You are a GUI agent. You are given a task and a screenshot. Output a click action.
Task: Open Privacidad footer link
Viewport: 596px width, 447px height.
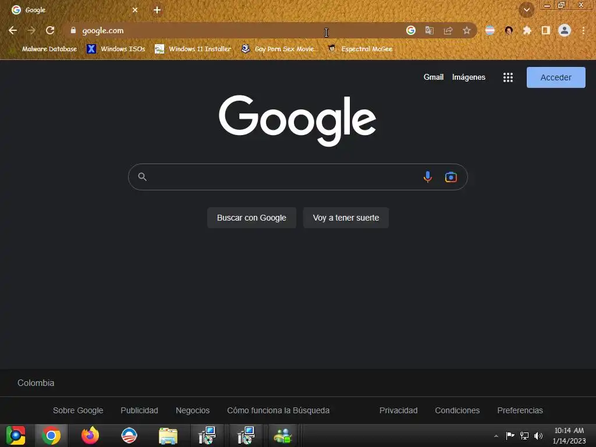coord(398,410)
